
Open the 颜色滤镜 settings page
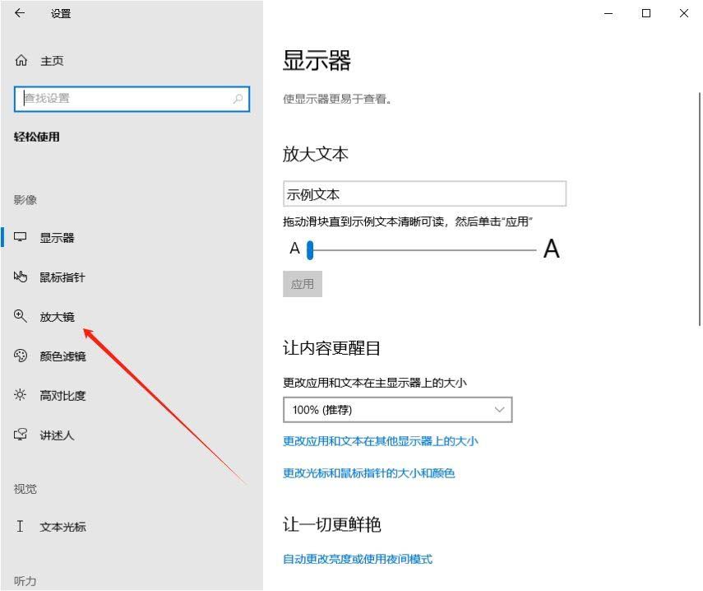click(62, 356)
